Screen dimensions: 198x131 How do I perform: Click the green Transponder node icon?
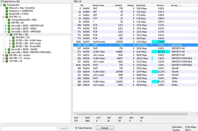[5, 5]
